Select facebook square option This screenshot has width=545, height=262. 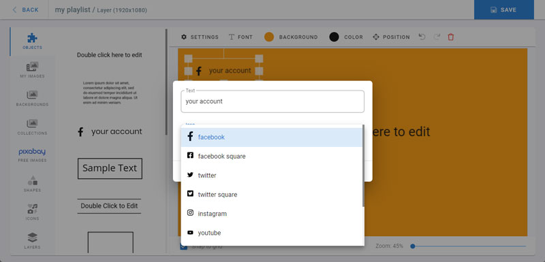pyautogui.click(x=271, y=157)
